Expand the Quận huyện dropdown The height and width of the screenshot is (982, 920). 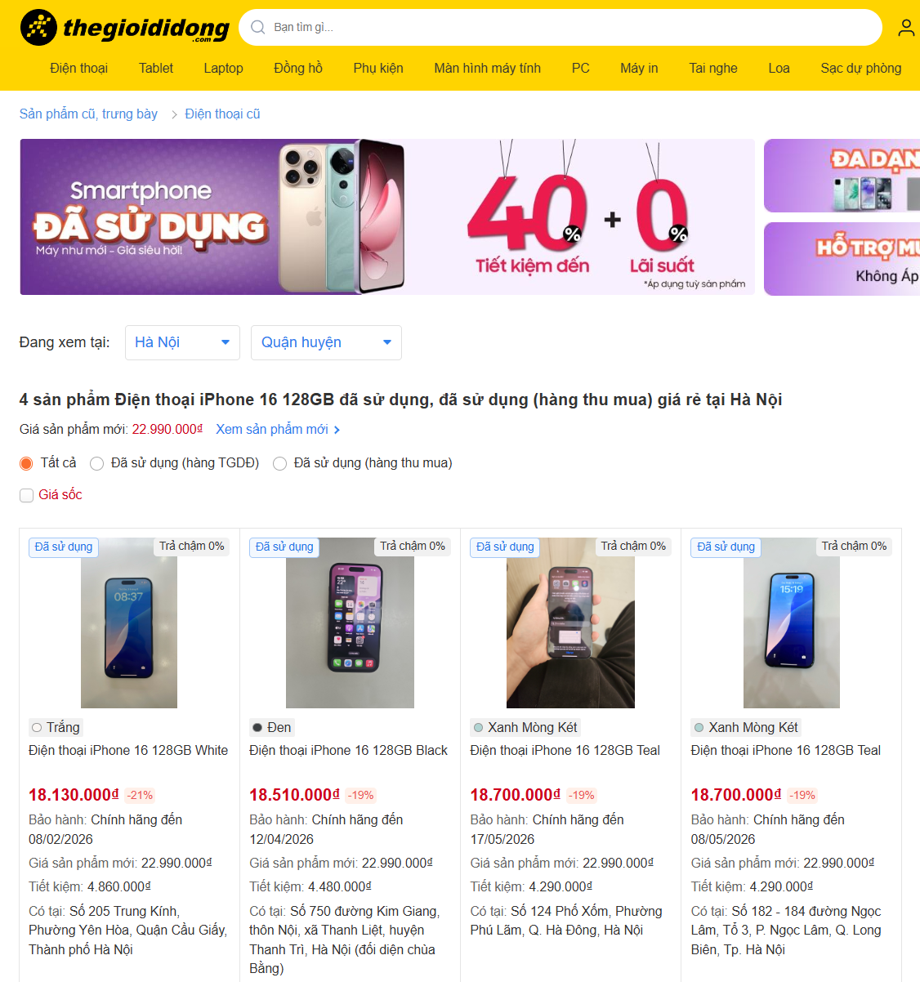326,342
